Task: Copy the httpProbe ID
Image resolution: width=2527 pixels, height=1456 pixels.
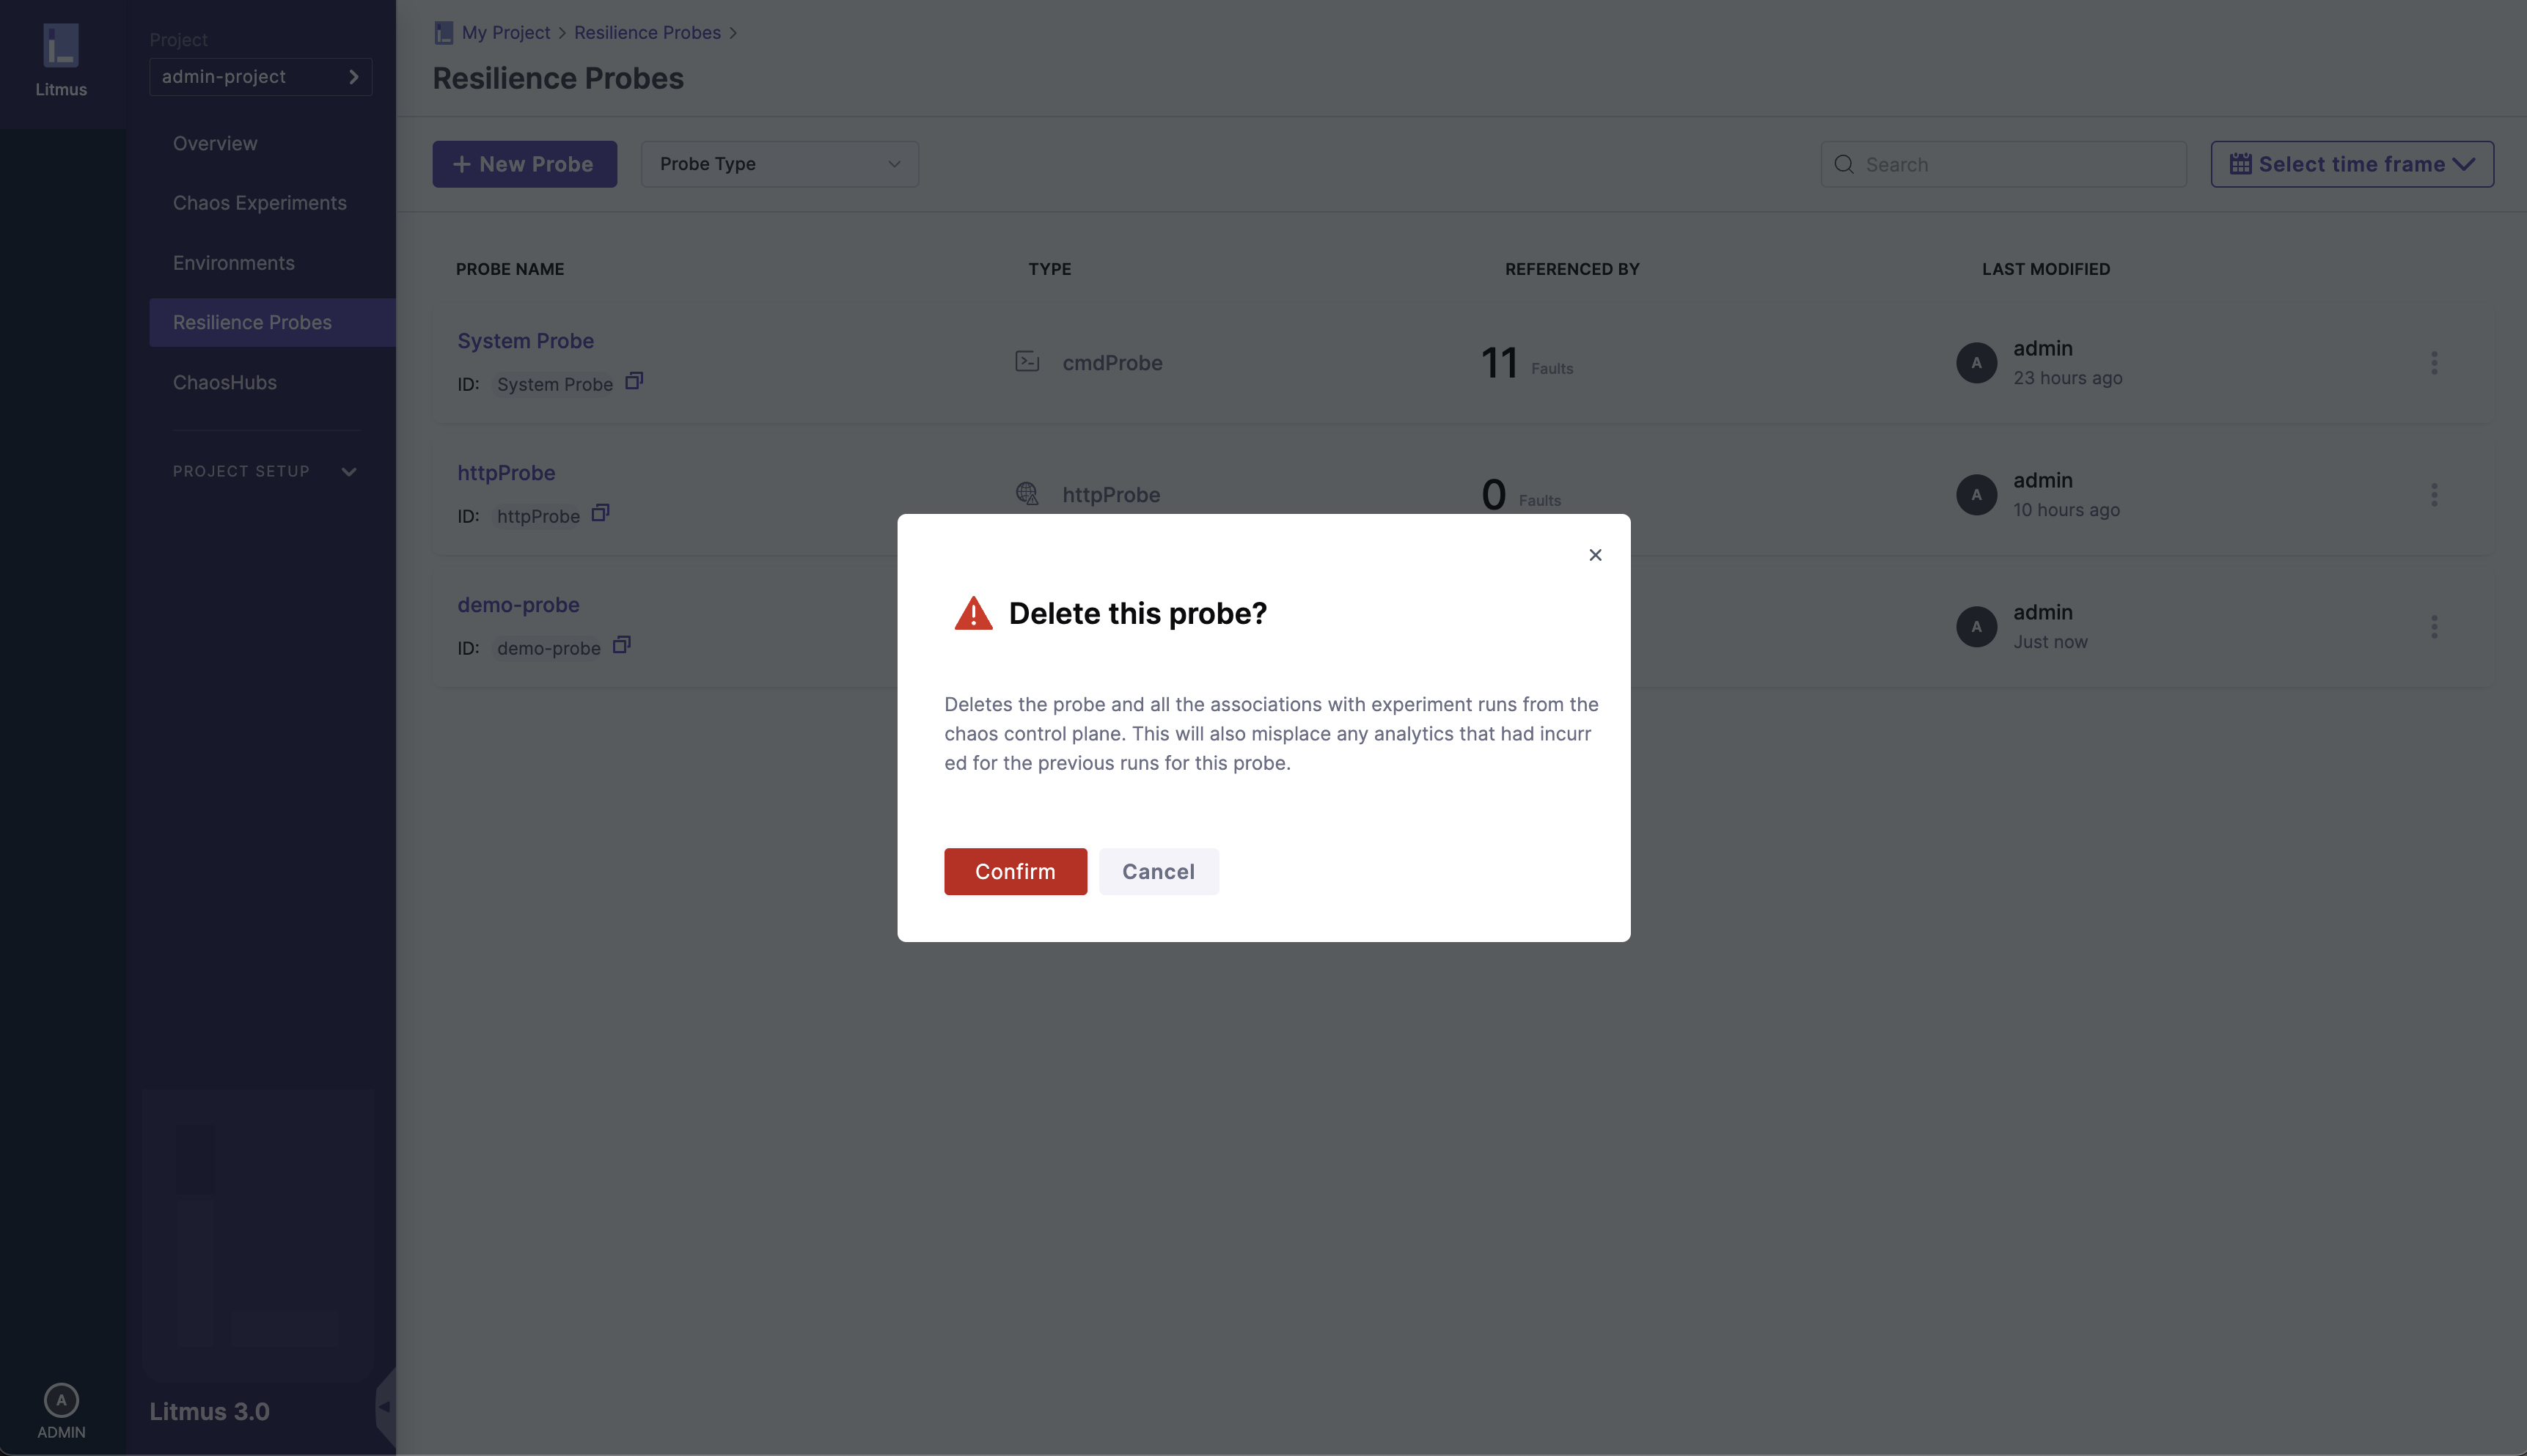Action: (600, 513)
